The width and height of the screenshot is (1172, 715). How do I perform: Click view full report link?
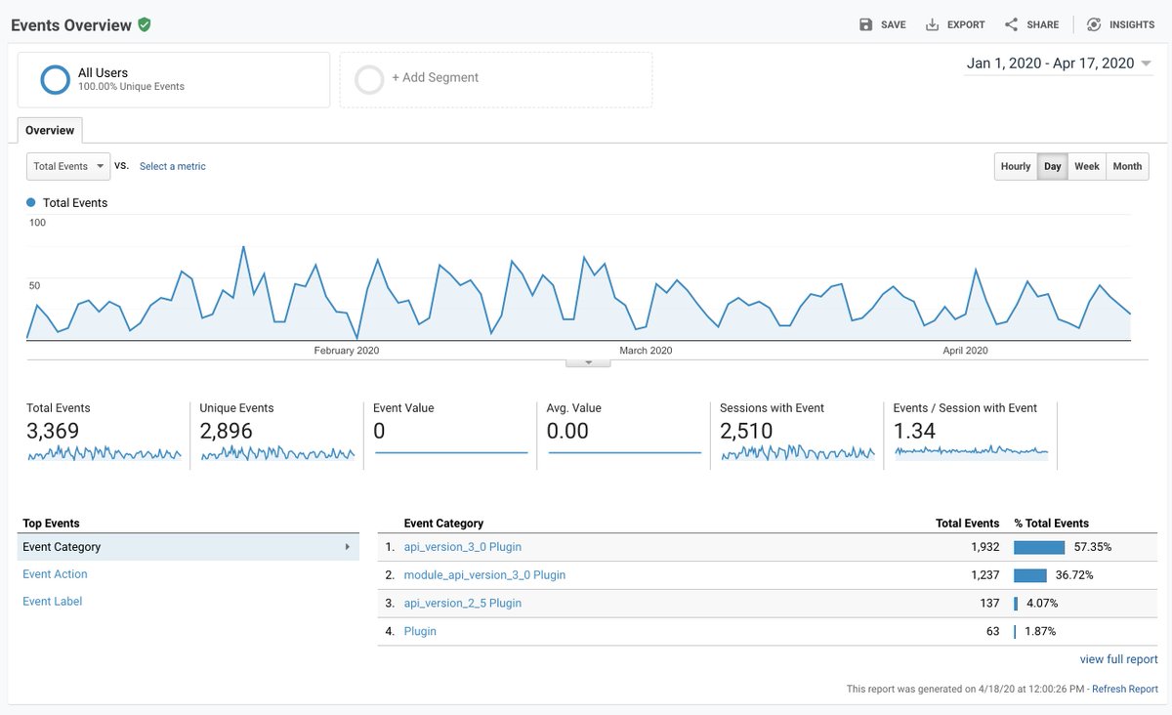point(1119,659)
